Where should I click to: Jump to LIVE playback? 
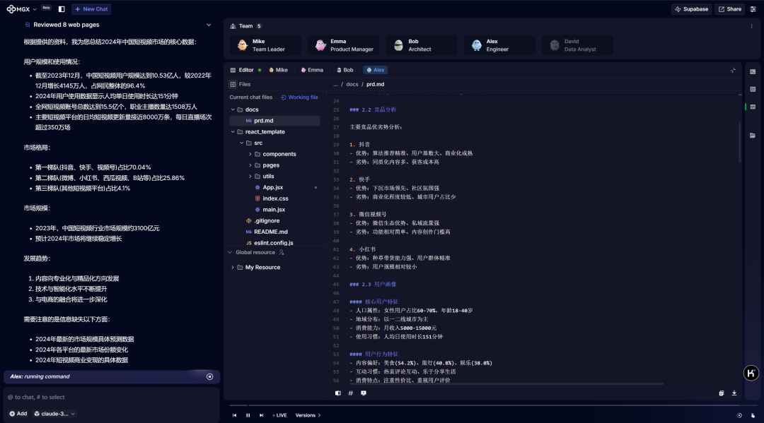tap(279, 415)
